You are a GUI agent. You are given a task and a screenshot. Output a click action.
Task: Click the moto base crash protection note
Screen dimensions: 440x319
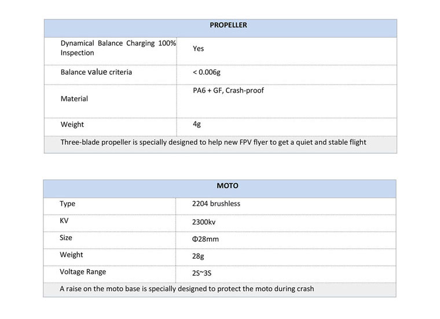click(186, 288)
